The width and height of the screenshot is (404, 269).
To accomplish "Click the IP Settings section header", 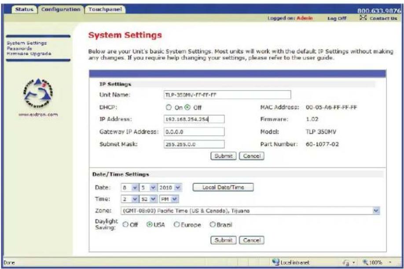I will 115,84.
